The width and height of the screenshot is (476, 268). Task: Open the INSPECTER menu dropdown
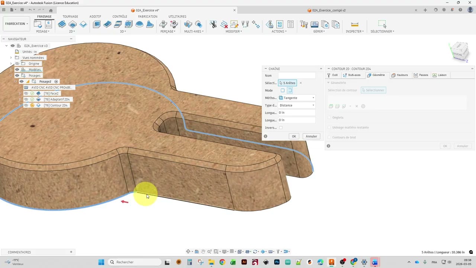click(355, 31)
